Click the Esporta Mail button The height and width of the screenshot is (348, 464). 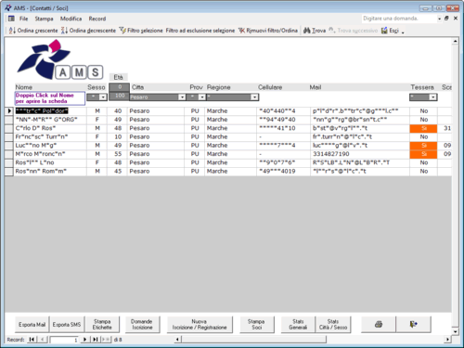click(x=32, y=324)
